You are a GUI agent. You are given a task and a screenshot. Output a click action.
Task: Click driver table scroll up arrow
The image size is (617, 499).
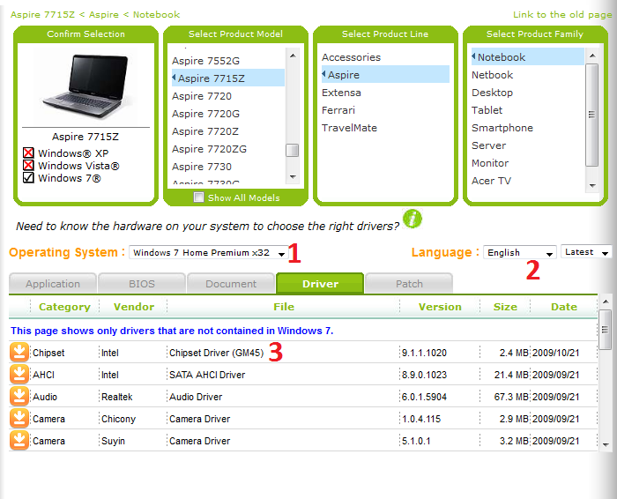tap(606, 302)
